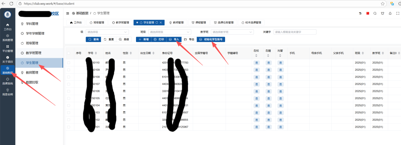Click the 导入 button
Screen dimensions: 401x145
(174, 39)
